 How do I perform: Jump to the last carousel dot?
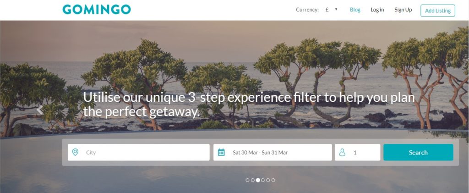(x=273, y=180)
